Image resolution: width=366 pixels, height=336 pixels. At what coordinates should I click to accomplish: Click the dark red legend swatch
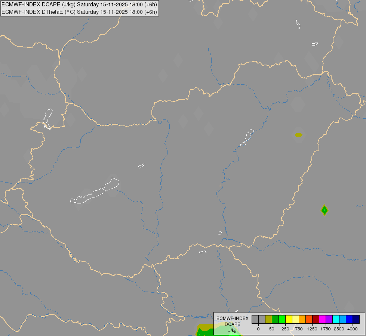click(x=316, y=320)
